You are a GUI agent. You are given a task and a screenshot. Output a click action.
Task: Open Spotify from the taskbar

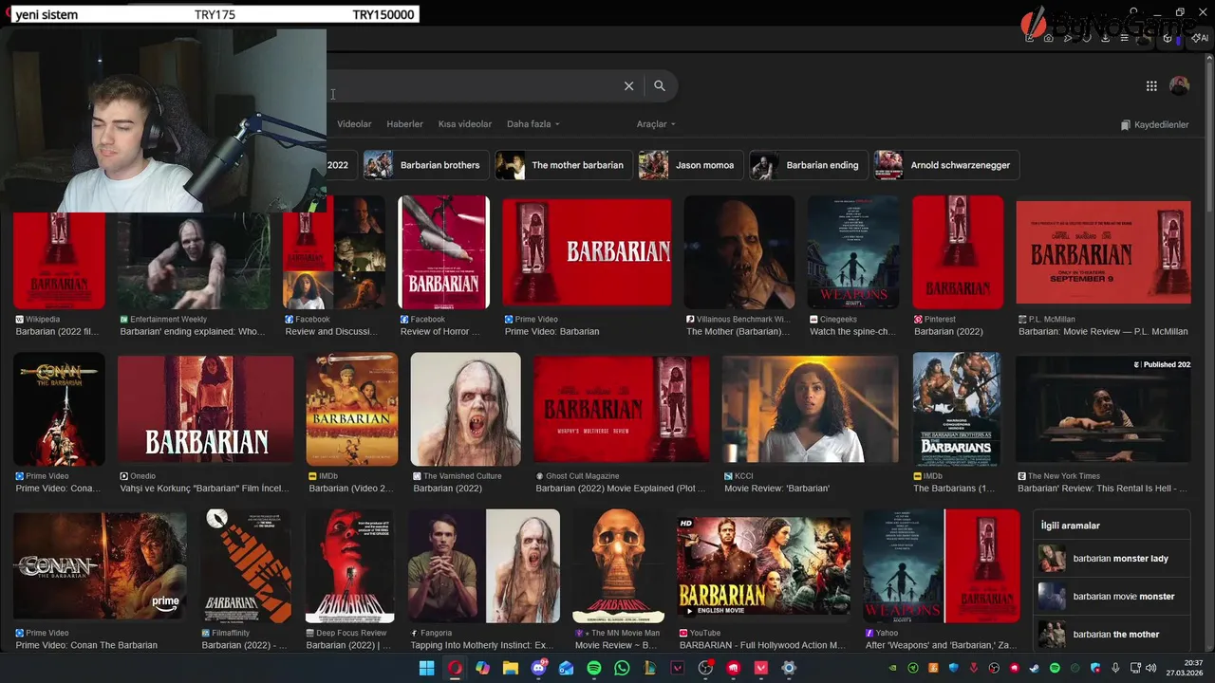pyautogui.click(x=594, y=668)
